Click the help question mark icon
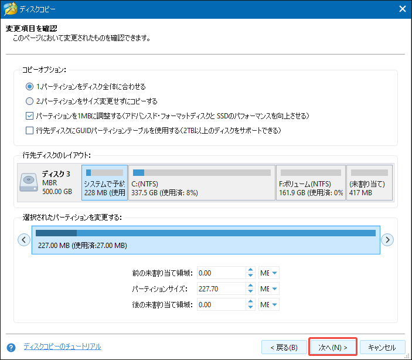This screenshot has height=360, width=412. (11, 348)
